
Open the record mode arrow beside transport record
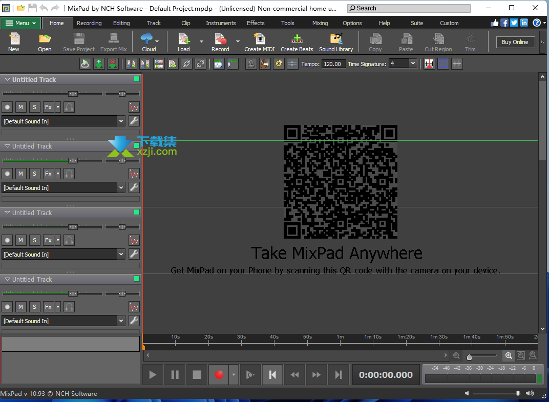click(234, 375)
